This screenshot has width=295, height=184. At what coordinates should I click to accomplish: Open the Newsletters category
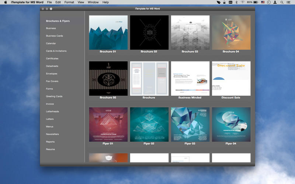point(52,134)
